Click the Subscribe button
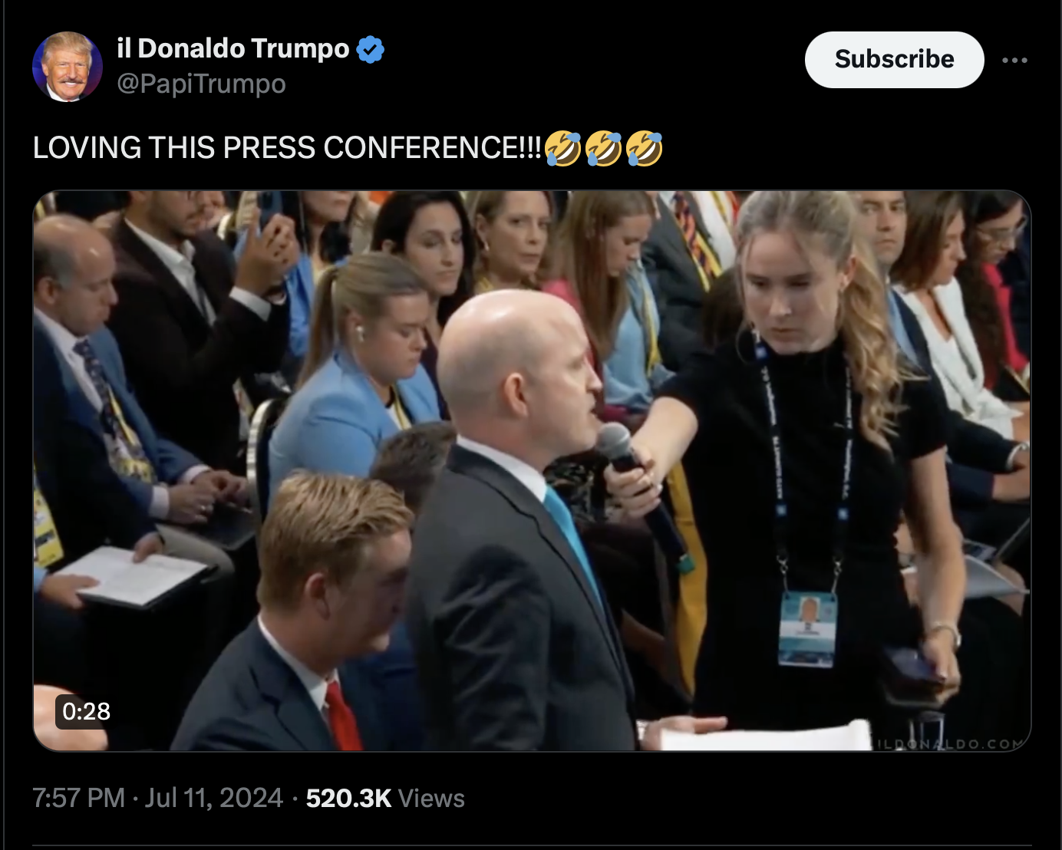Image resolution: width=1062 pixels, height=850 pixels. [894, 60]
